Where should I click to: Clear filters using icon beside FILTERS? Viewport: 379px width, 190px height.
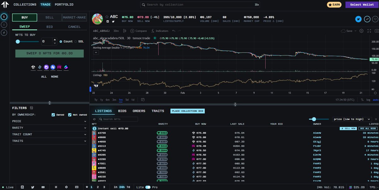pos(31,108)
